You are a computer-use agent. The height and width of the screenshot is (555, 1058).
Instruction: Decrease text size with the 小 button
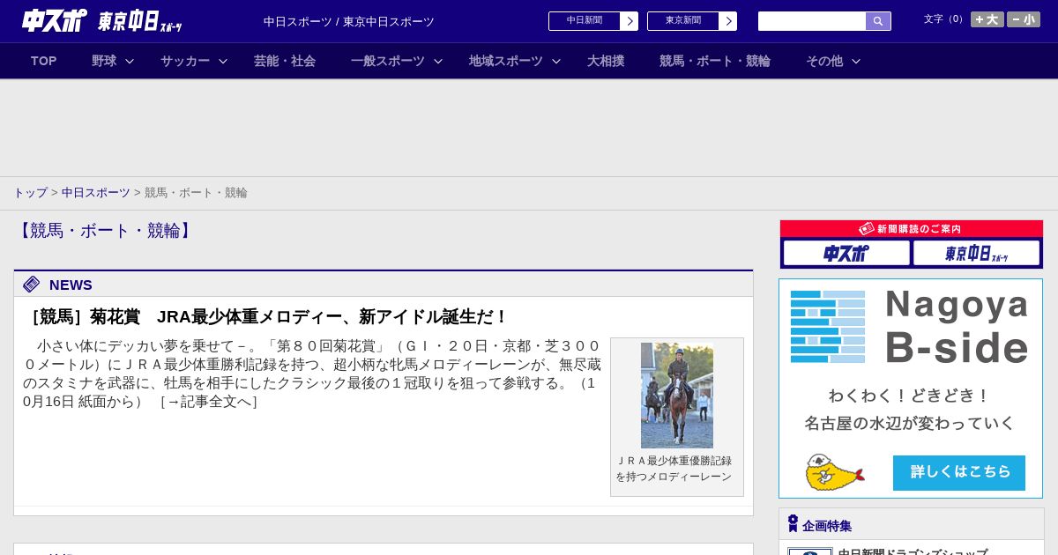pyautogui.click(x=1024, y=19)
